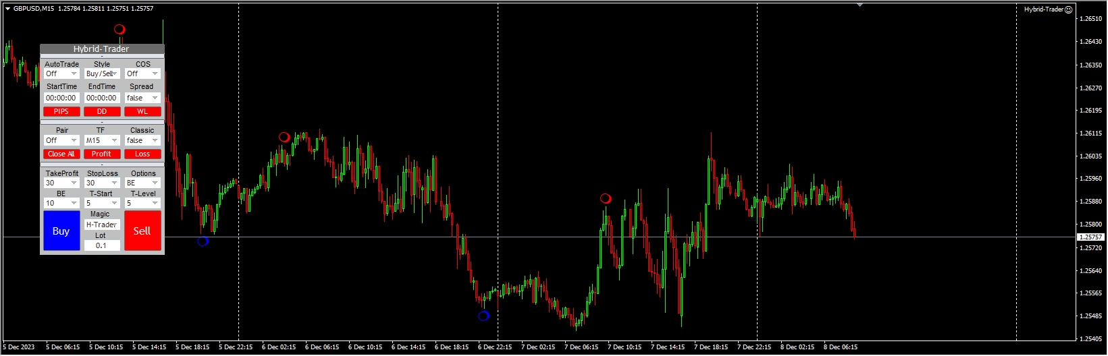Click the blue circle marker below Buy button
Viewport: 1108px width, 356px height.
click(203, 241)
